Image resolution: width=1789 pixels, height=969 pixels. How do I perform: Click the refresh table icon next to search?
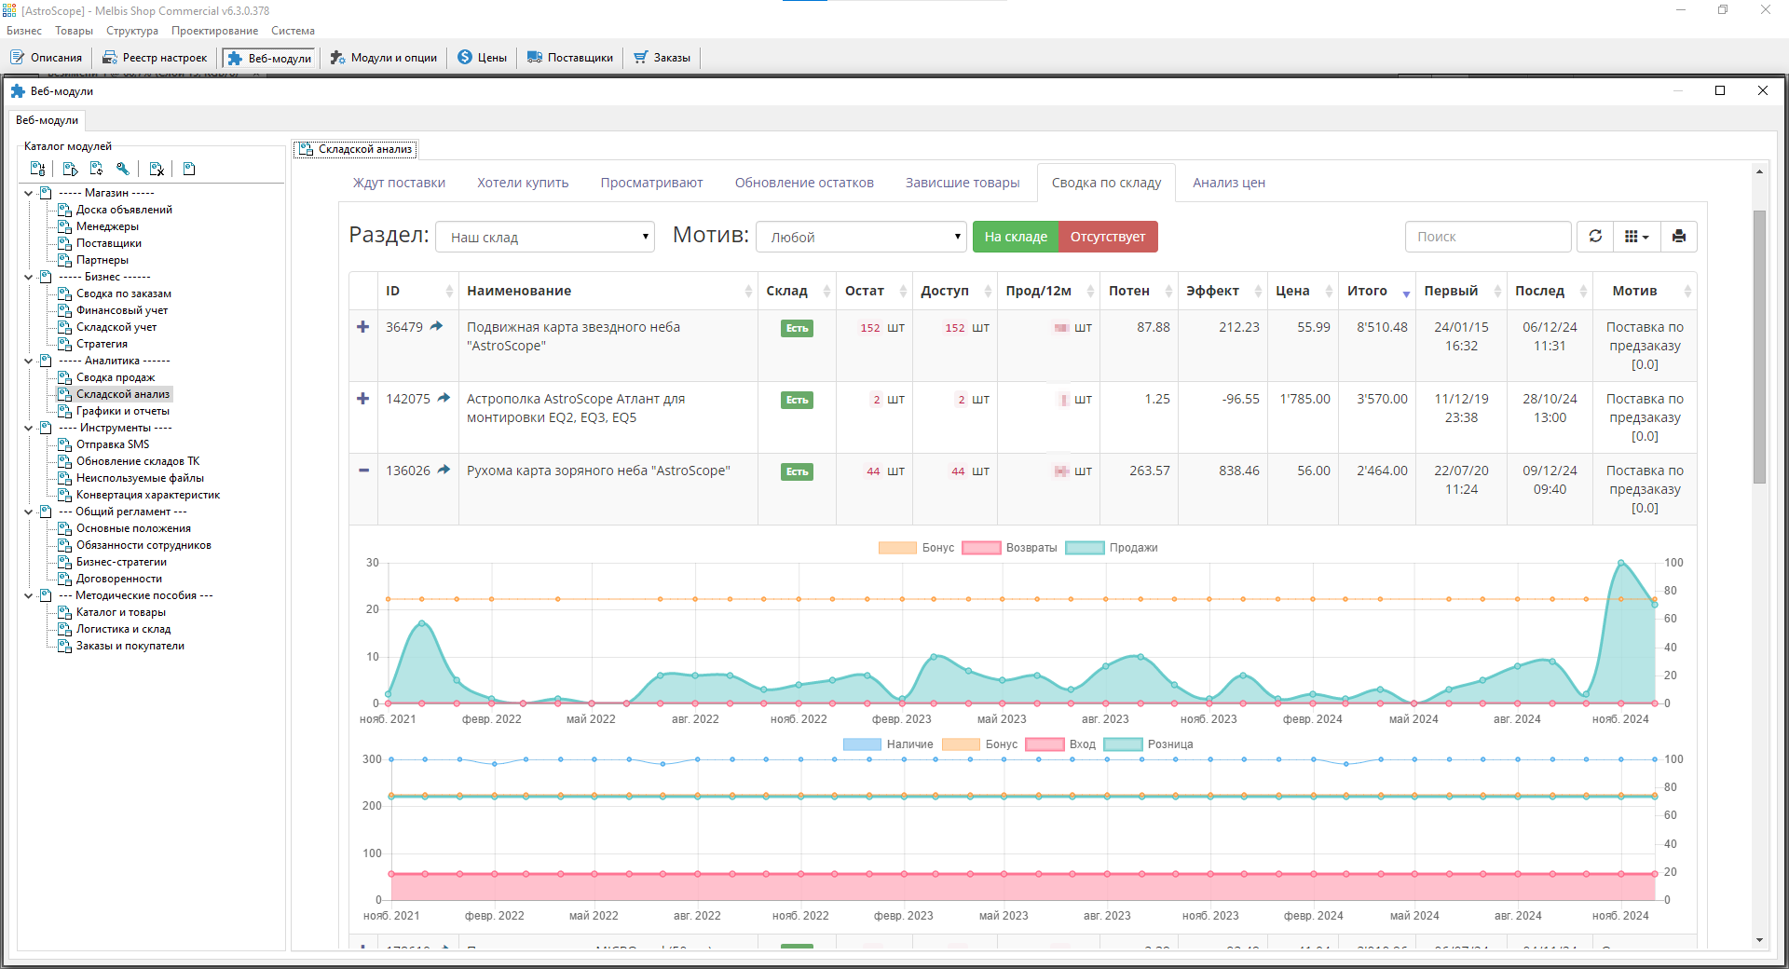pos(1595,237)
